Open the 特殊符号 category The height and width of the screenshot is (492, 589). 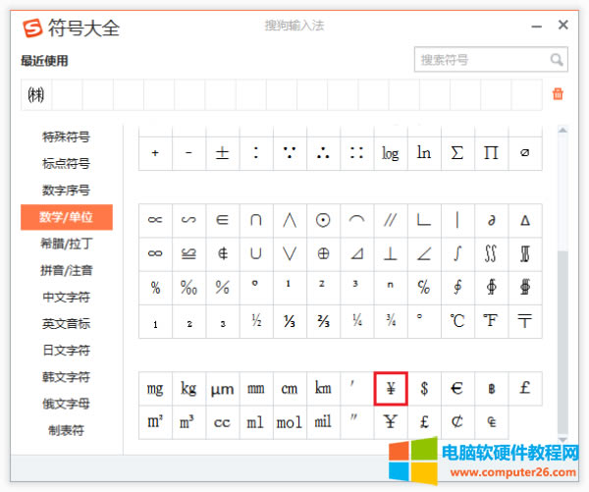(x=67, y=137)
